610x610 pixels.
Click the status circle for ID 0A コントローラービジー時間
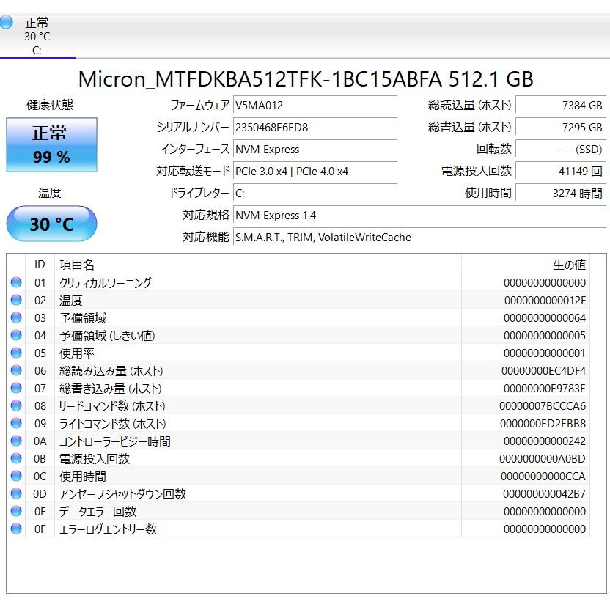pyautogui.click(x=16, y=441)
